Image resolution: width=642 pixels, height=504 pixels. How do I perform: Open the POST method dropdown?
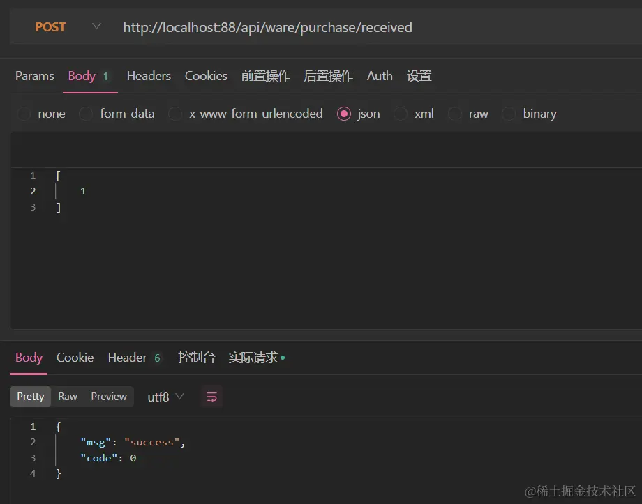point(68,27)
